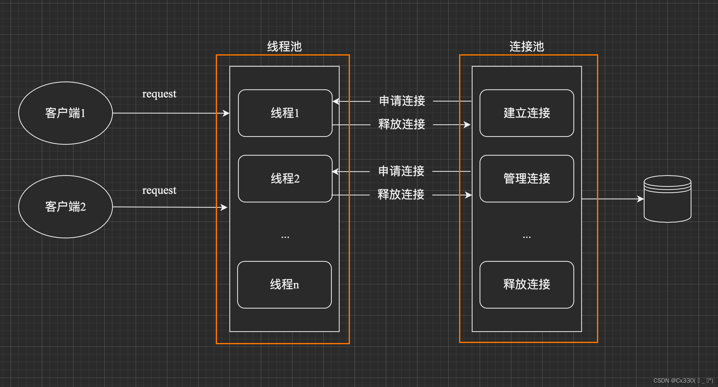
Task: Select the 释放连接 box in connection pool
Action: [x=527, y=285]
